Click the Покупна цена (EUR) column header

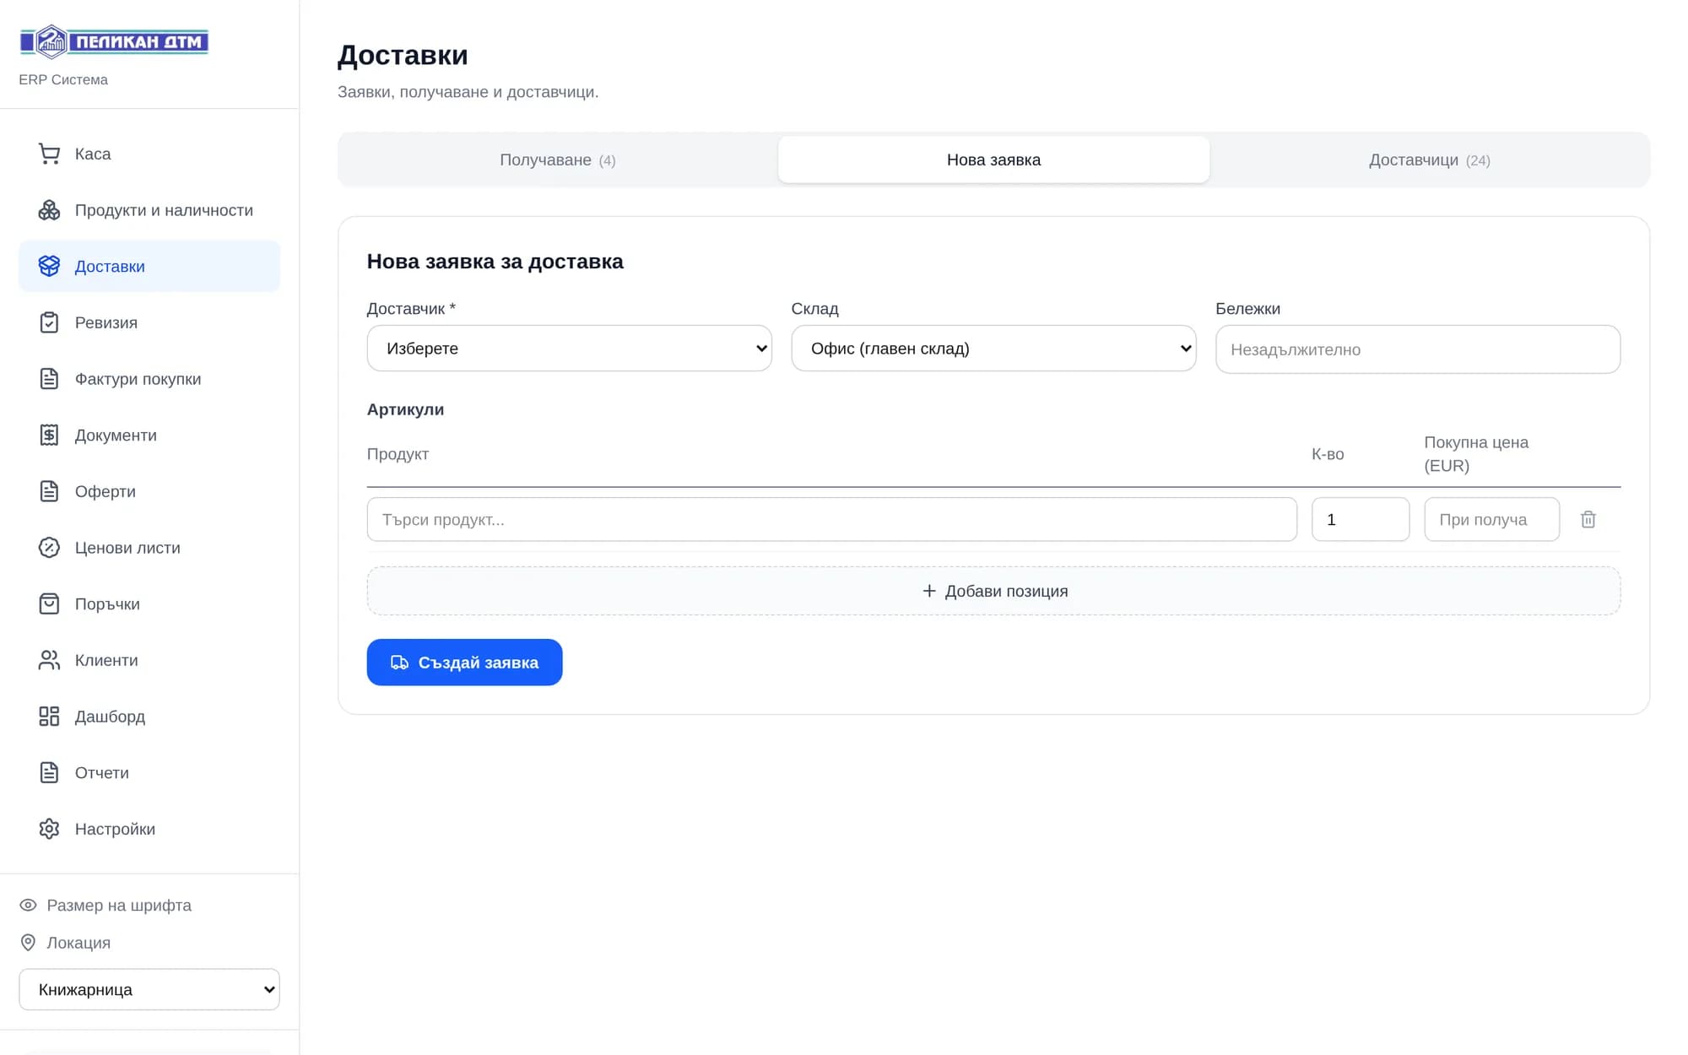coord(1476,454)
